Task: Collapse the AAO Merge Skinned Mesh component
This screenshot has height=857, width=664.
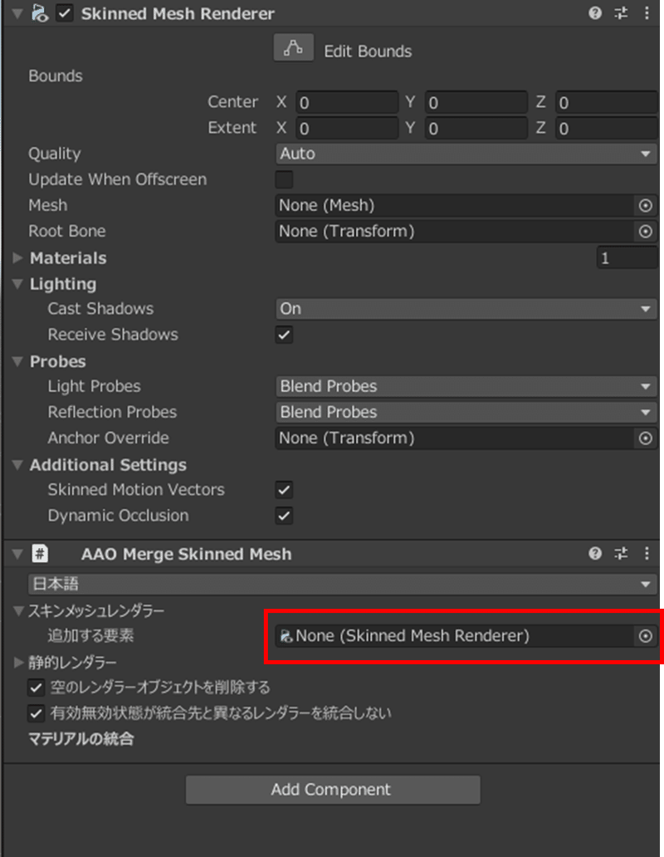Action: pos(17,554)
